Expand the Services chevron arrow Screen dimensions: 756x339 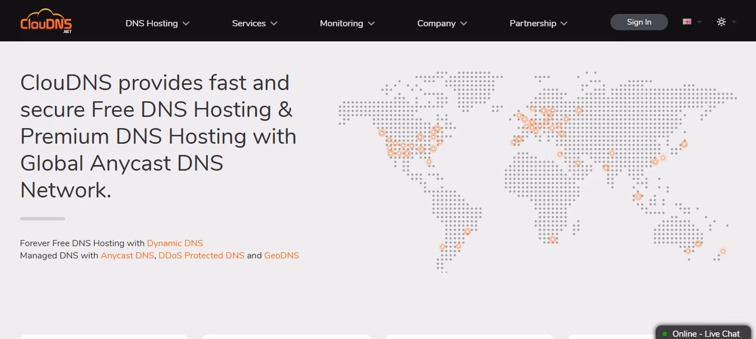[274, 23]
